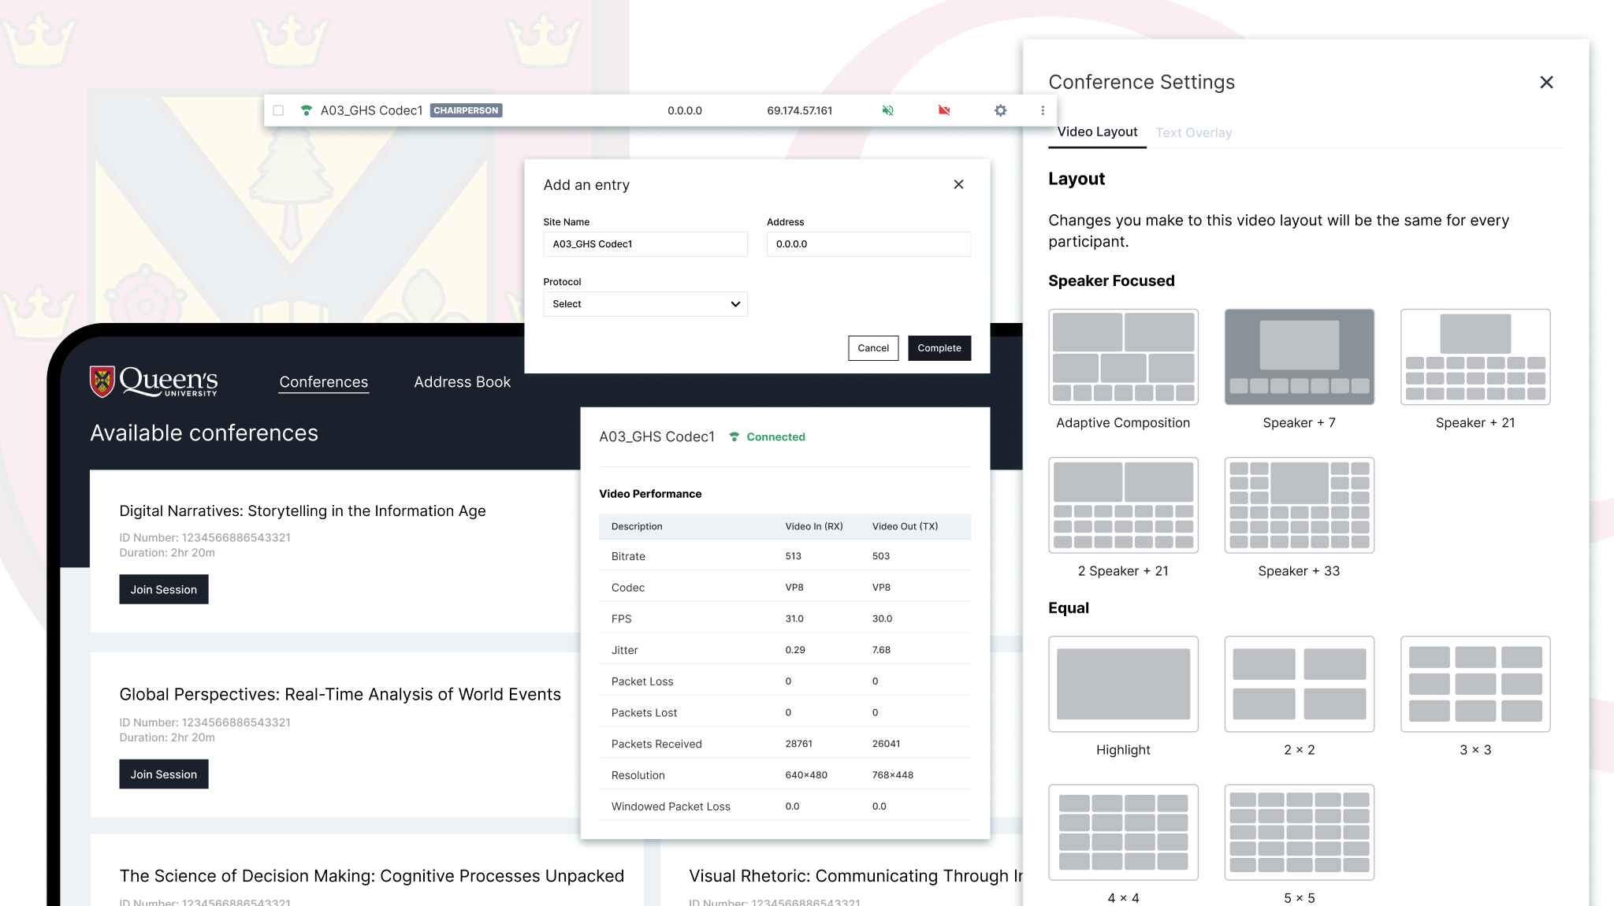Click the muted speaker icon for A03_GHS Codec1
This screenshot has width=1614, height=906.
888,110
